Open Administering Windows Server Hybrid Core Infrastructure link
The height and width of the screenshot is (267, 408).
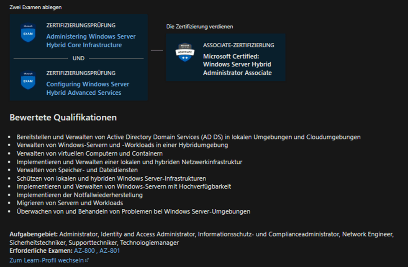[x=91, y=41]
